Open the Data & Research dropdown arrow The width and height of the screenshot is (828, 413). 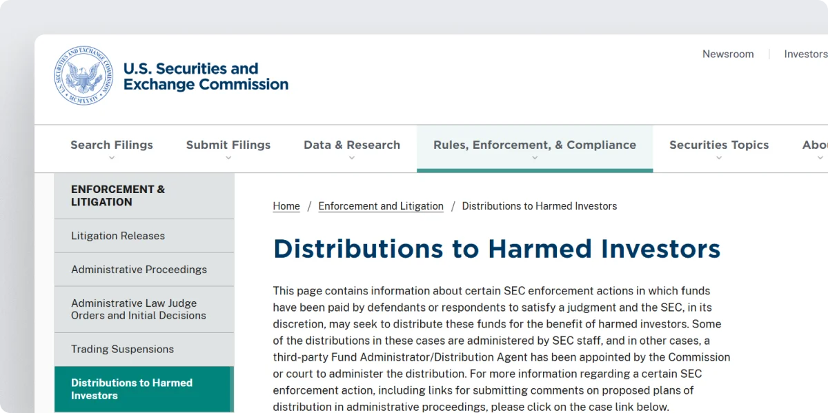352,157
